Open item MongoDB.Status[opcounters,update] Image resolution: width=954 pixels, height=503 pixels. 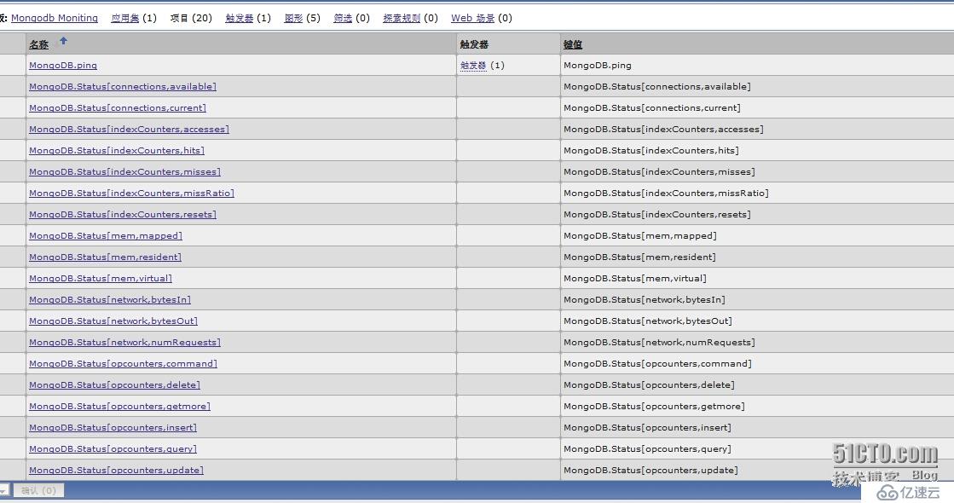pos(116,470)
